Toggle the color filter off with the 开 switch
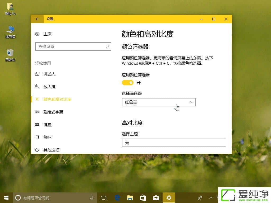The height and width of the screenshot is (203, 271). pos(128,83)
